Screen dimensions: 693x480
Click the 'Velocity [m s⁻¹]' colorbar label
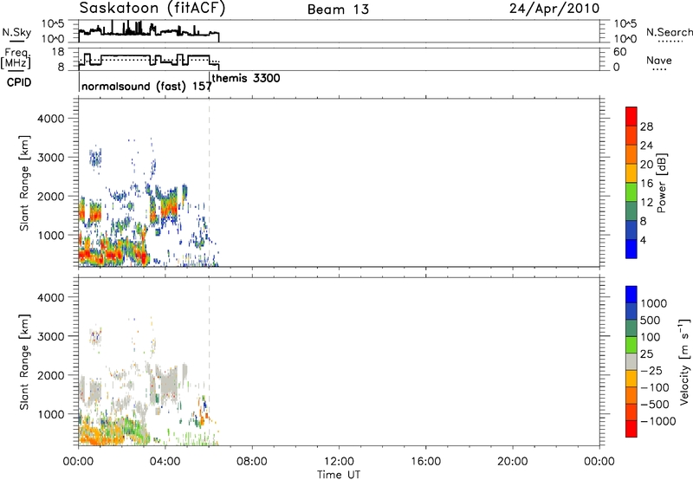pos(684,361)
